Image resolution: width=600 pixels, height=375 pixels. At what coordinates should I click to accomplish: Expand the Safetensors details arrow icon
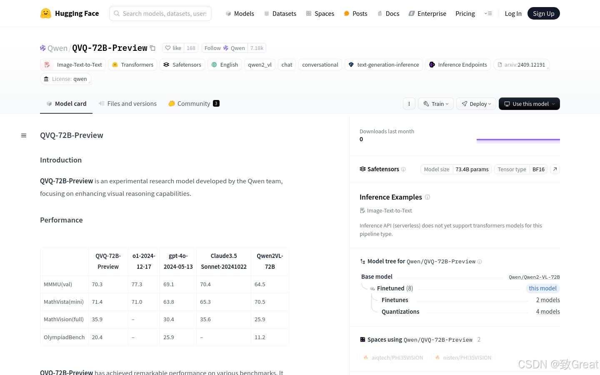555,169
